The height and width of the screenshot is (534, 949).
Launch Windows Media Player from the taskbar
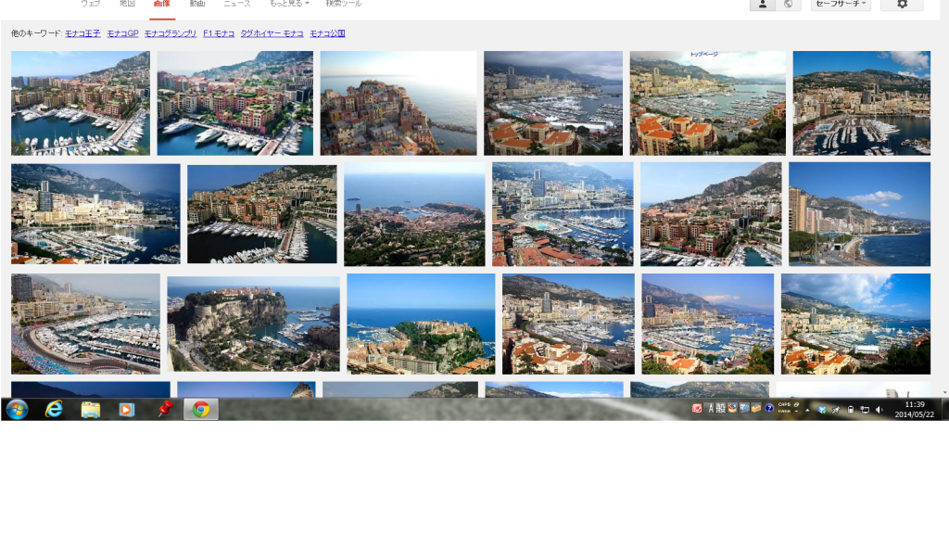[124, 409]
